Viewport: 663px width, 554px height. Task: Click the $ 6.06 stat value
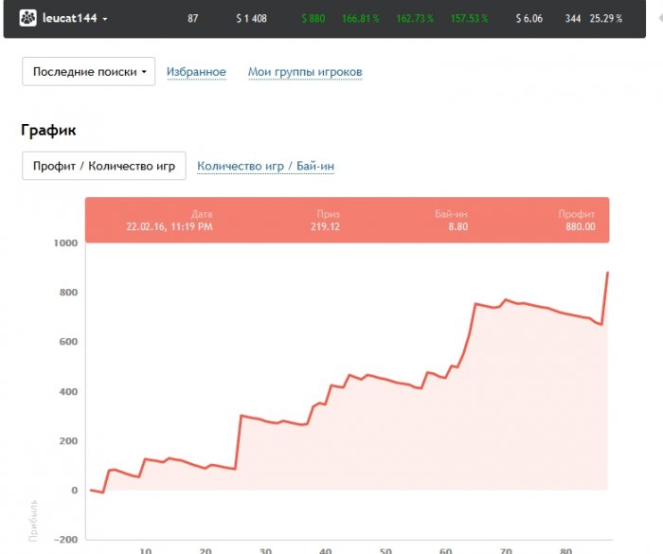pyautogui.click(x=529, y=18)
